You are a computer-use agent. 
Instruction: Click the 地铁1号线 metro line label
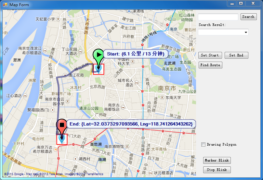tap(149, 36)
